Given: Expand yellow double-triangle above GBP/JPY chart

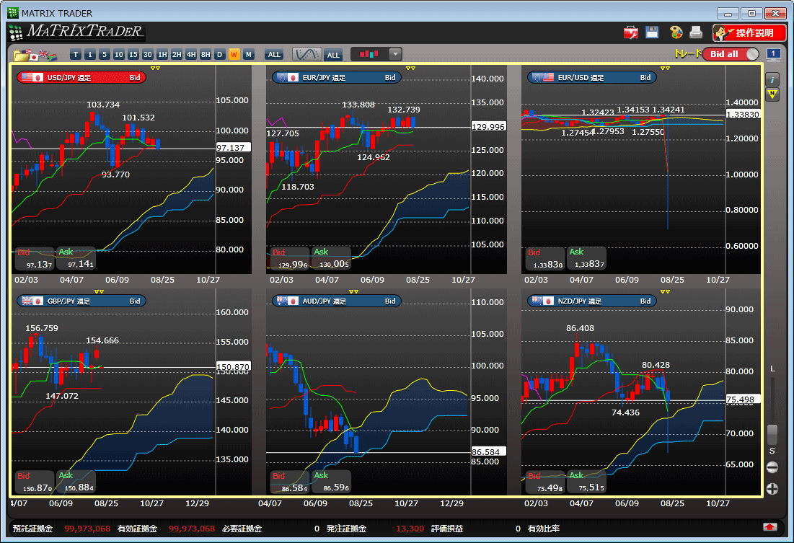Looking at the screenshot, I should pyautogui.click(x=99, y=292).
